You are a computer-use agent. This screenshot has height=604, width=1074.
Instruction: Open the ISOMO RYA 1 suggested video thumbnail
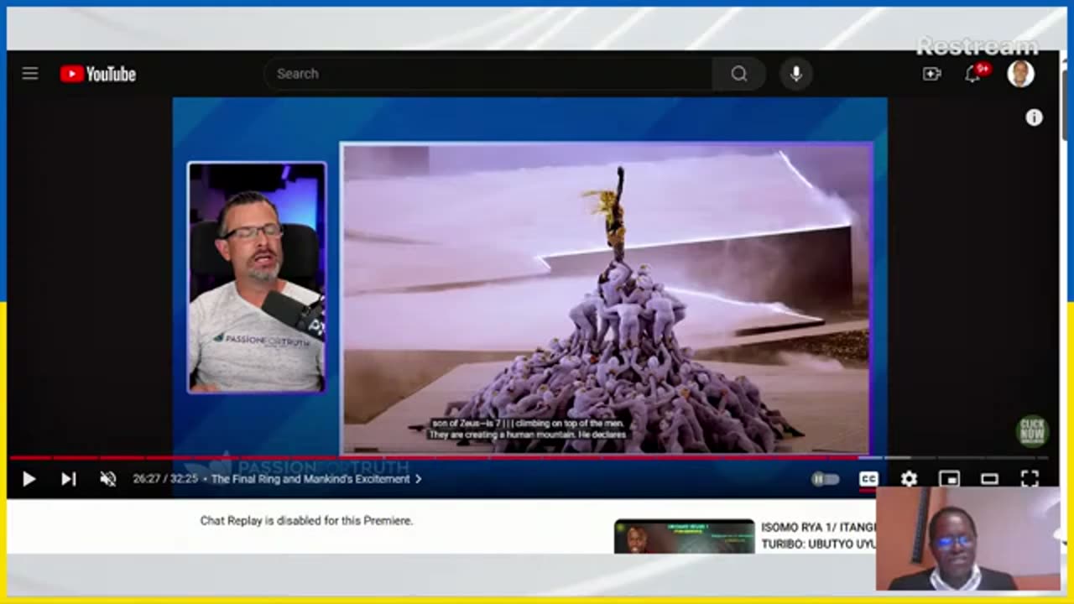coord(684,537)
